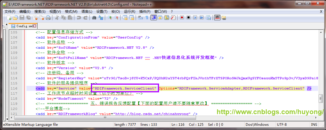Undo the last edit via toolbar
Viewport: 326px width, 130px height.
click(79, 18)
